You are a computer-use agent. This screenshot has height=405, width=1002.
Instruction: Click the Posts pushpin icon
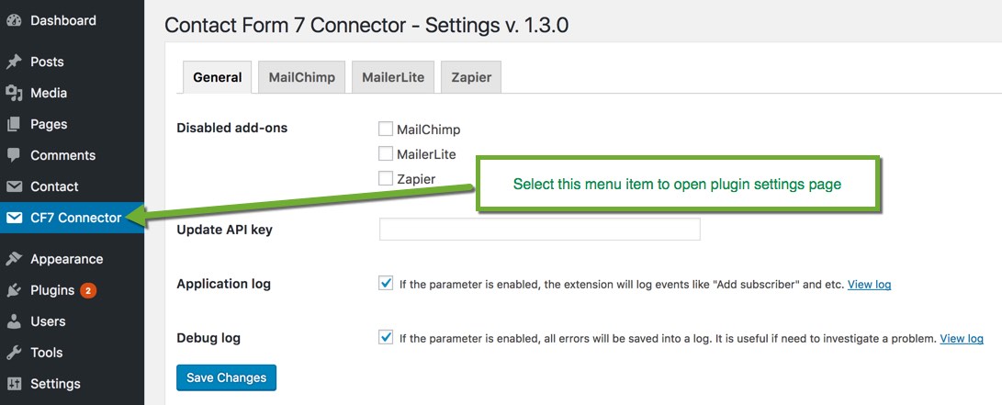coord(14,62)
